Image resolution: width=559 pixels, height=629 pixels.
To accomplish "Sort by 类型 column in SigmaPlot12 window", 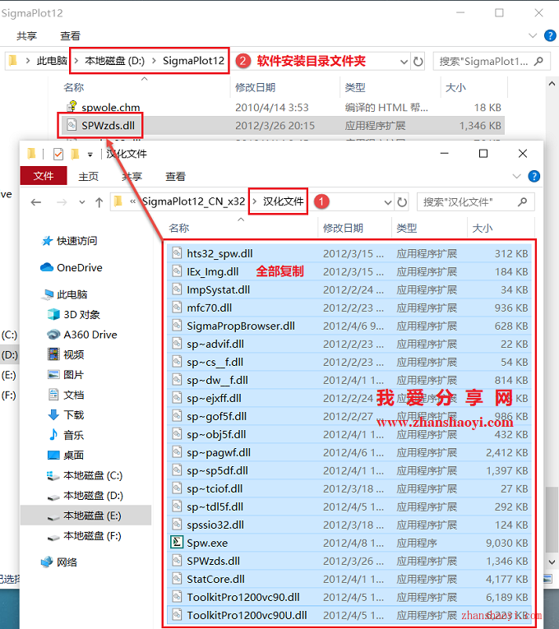I will (x=355, y=87).
